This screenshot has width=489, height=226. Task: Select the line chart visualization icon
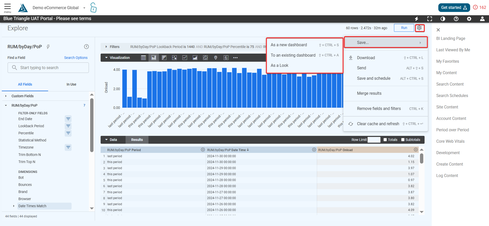pos(185,58)
